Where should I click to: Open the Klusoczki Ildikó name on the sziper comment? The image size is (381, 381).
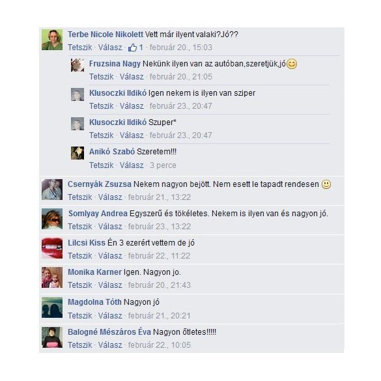click(118, 93)
